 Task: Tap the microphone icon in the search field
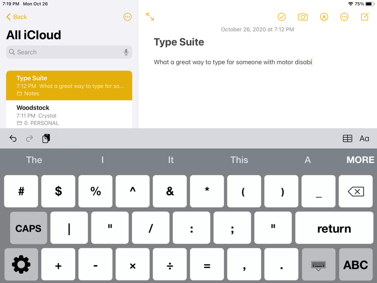tap(126, 52)
